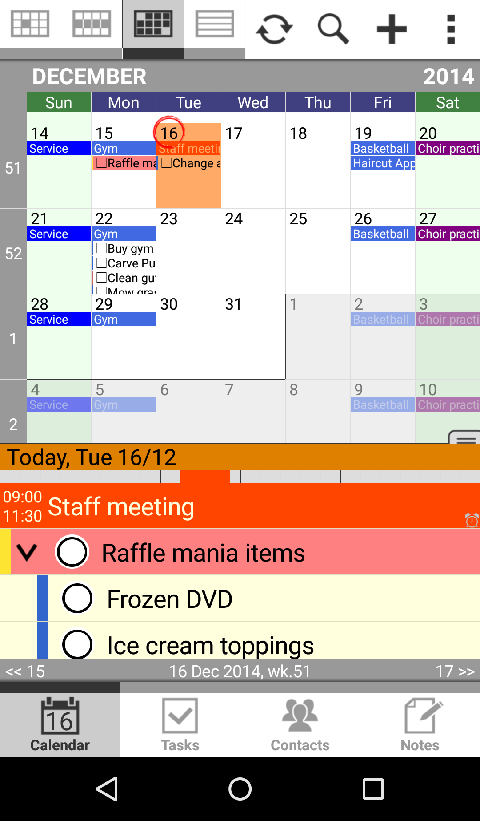Open the search magnifier icon
Screen dimensions: 480x821
pyautogui.click(x=333, y=29)
